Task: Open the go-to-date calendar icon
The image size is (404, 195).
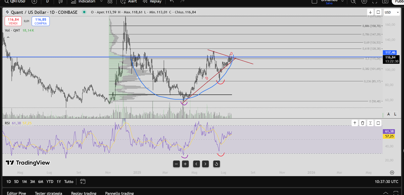Action: pos(83,182)
